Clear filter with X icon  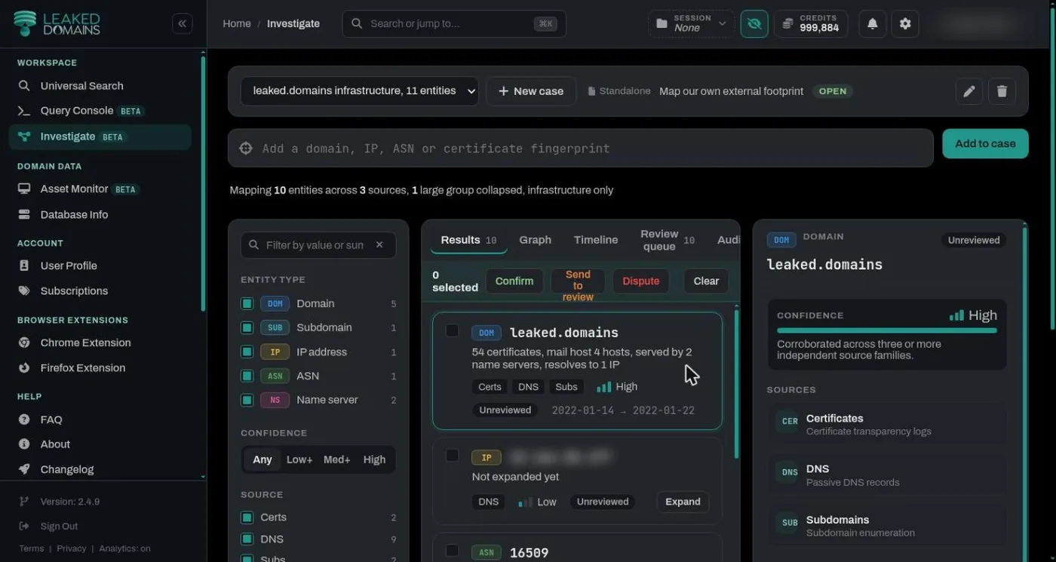coord(379,245)
